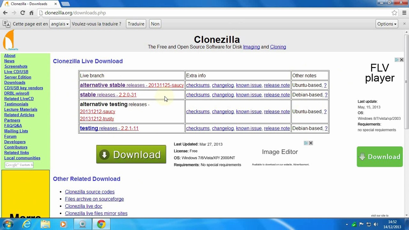
Task: Decline translation with the Non button
Action: click(155, 24)
